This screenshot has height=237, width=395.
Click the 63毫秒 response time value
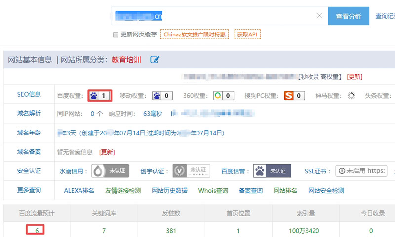(x=153, y=114)
